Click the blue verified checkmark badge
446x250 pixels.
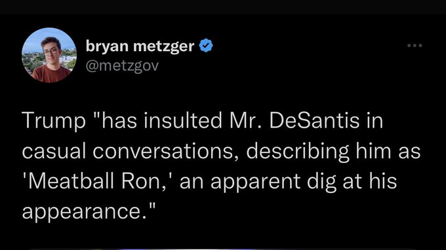click(206, 45)
